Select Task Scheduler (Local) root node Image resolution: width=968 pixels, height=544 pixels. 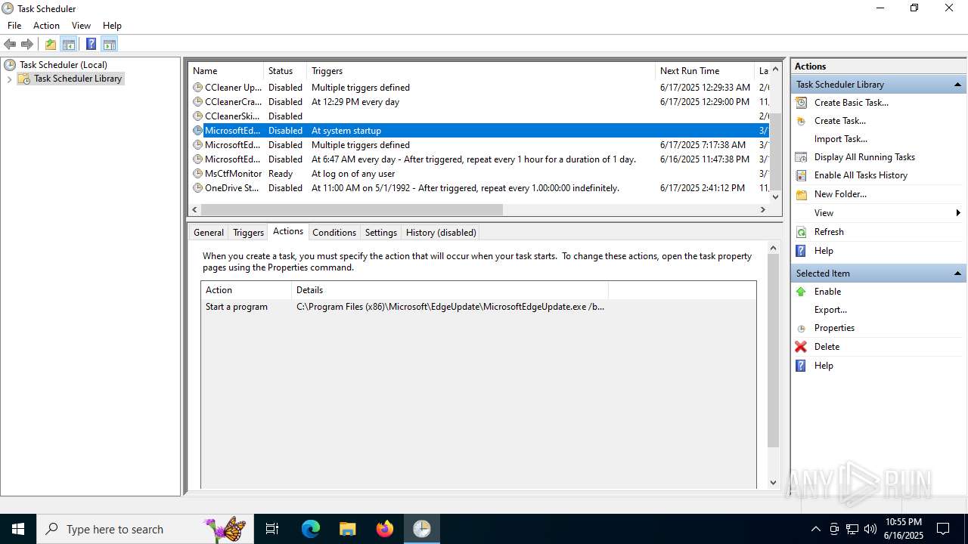tap(64, 65)
